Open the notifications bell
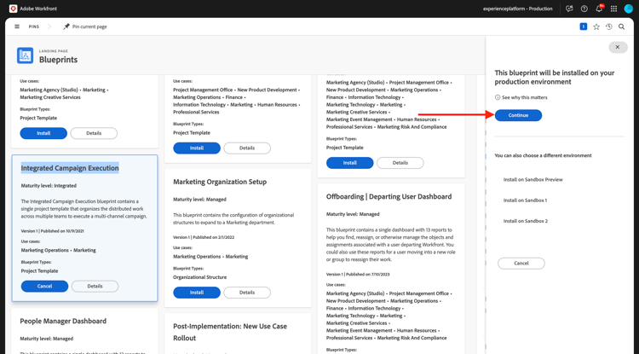 [599, 9]
